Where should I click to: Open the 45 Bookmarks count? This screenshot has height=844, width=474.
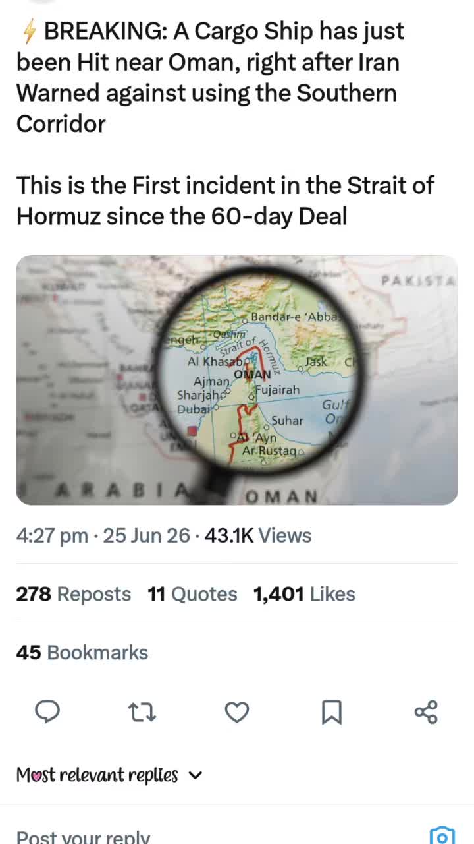click(82, 652)
